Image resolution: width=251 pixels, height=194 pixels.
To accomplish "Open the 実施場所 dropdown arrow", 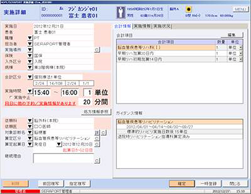I will pos(30,50).
